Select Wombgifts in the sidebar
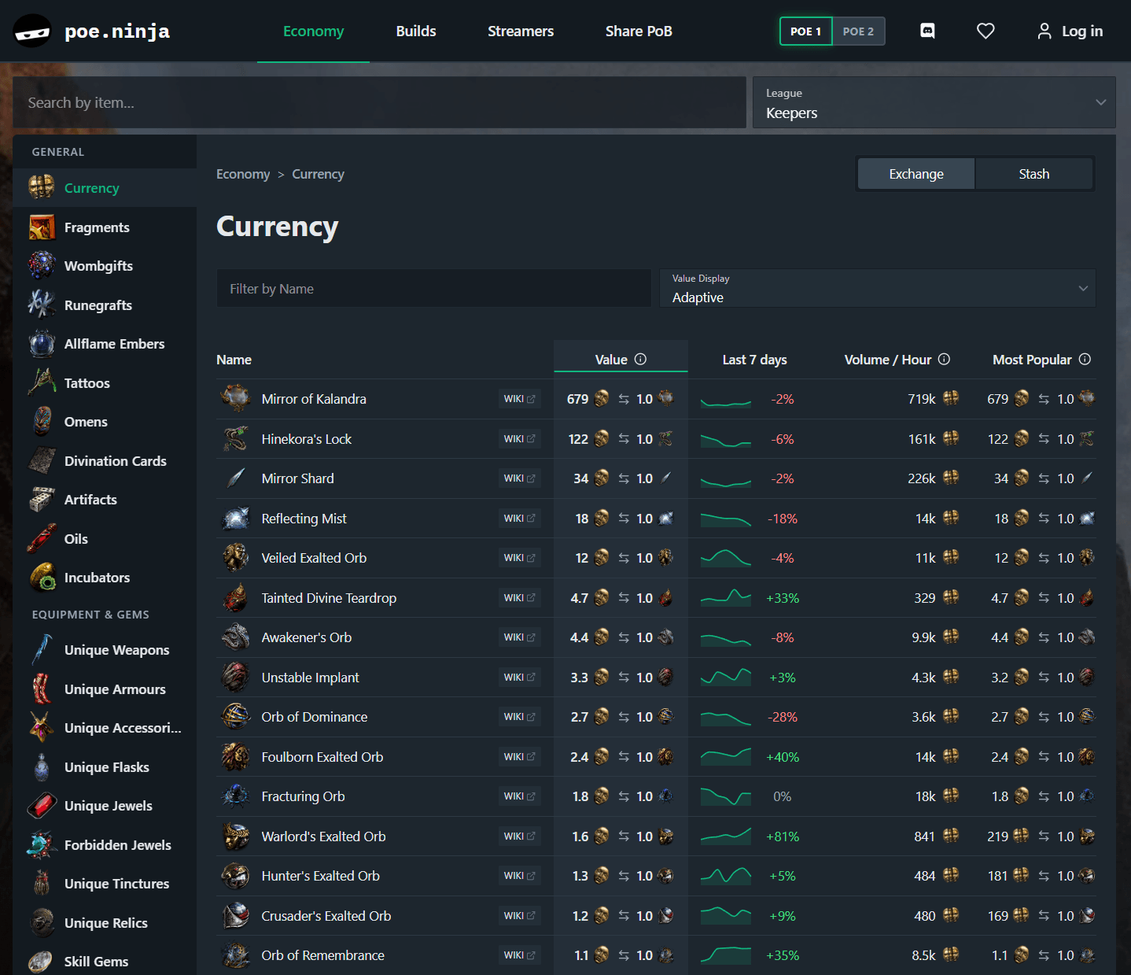The image size is (1131, 975). [105, 266]
